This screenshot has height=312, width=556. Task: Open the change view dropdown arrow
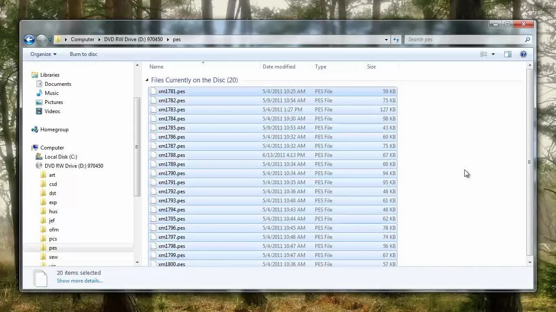493,54
